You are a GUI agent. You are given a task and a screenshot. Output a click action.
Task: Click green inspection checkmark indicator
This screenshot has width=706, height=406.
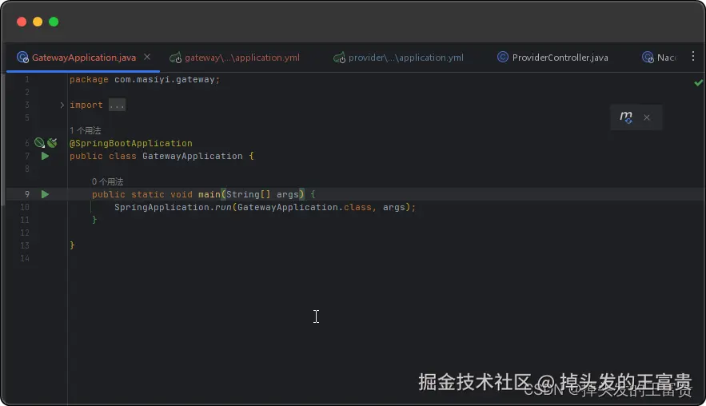tap(698, 82)
